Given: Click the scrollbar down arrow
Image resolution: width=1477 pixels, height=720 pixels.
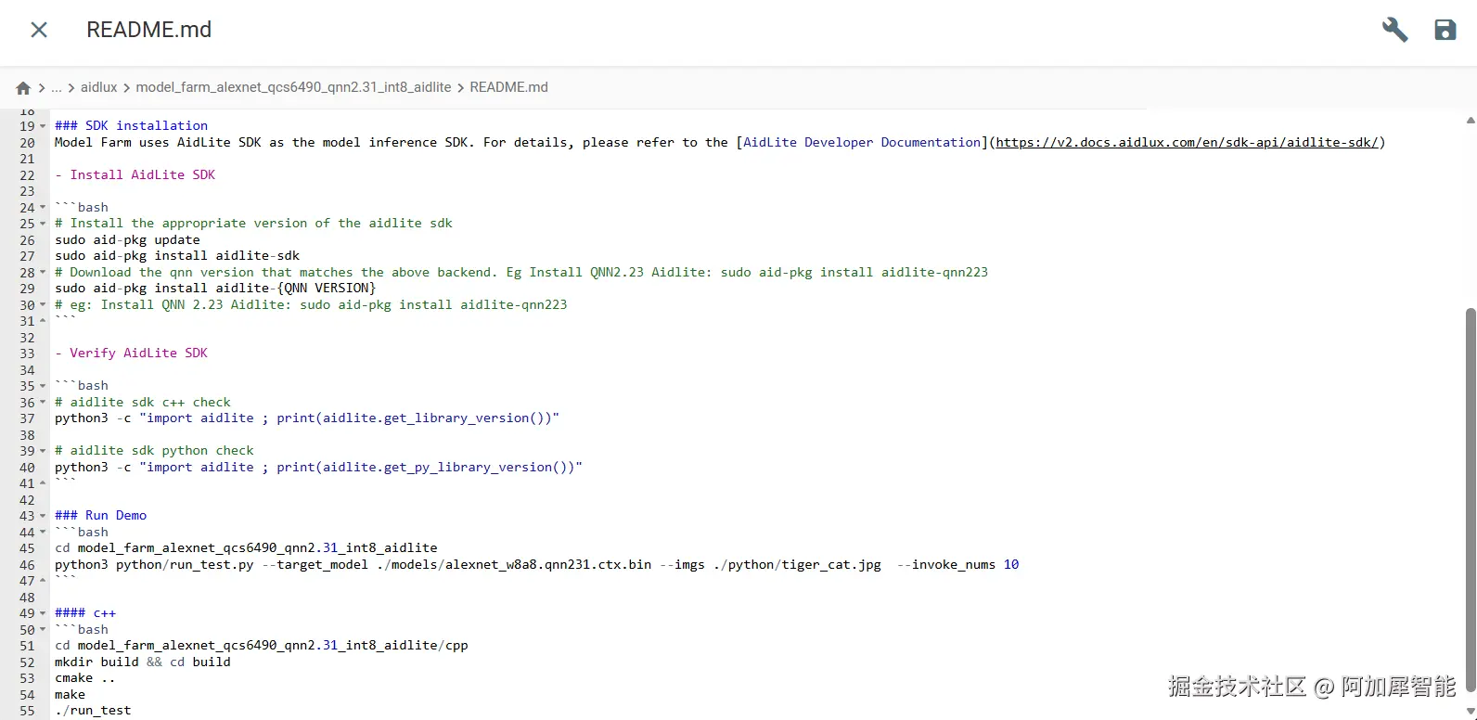Looking at the screenshot, I should click(x=1471, y=710).
